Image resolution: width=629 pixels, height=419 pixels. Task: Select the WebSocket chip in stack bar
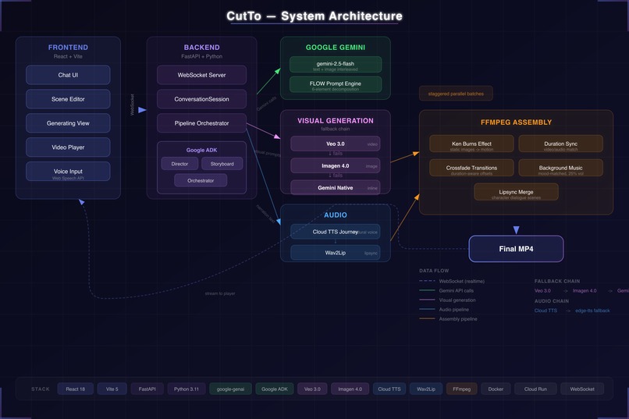pyautogui.click(x=582, y=389)
